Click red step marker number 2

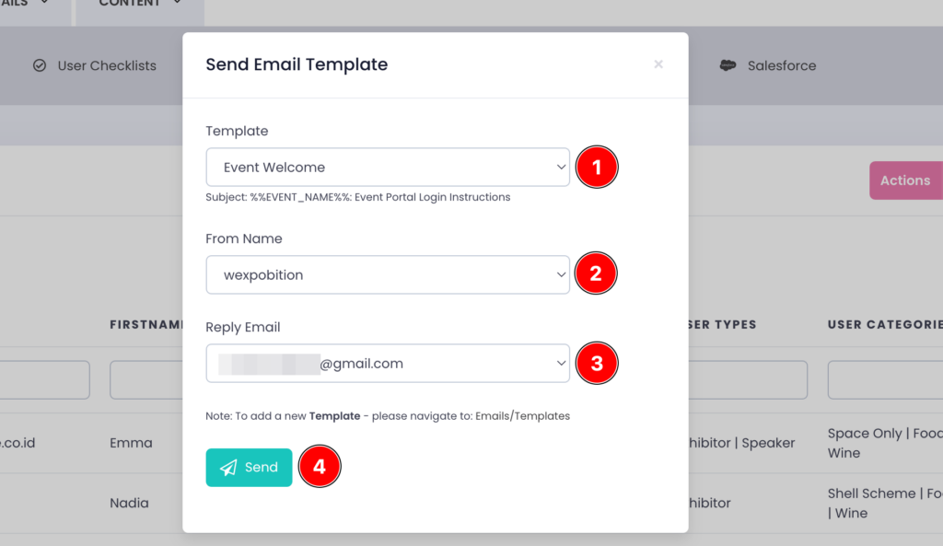(597, 273)
